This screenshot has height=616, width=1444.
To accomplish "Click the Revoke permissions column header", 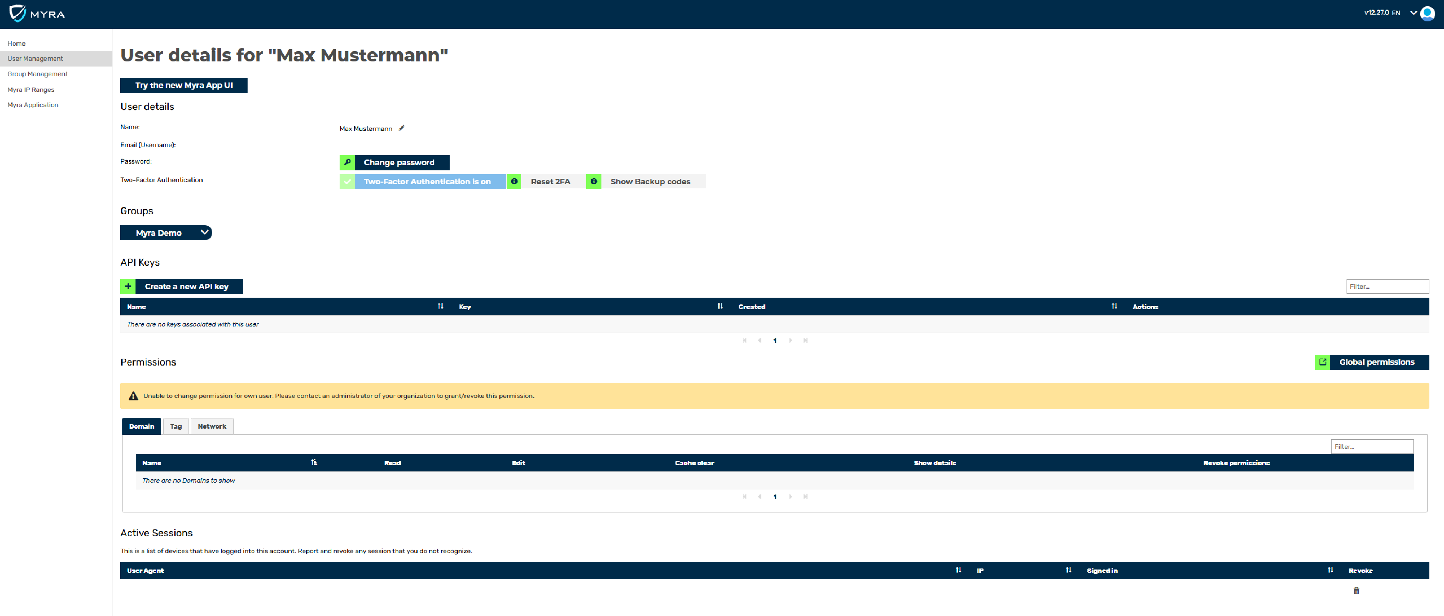I will point(1236,463).
